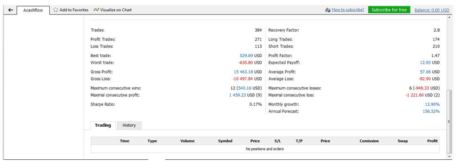Image resolution: width=457 pixels, height=168 pixels.
Task: Click the Add to Favorites label
Action: pos(74,10)
